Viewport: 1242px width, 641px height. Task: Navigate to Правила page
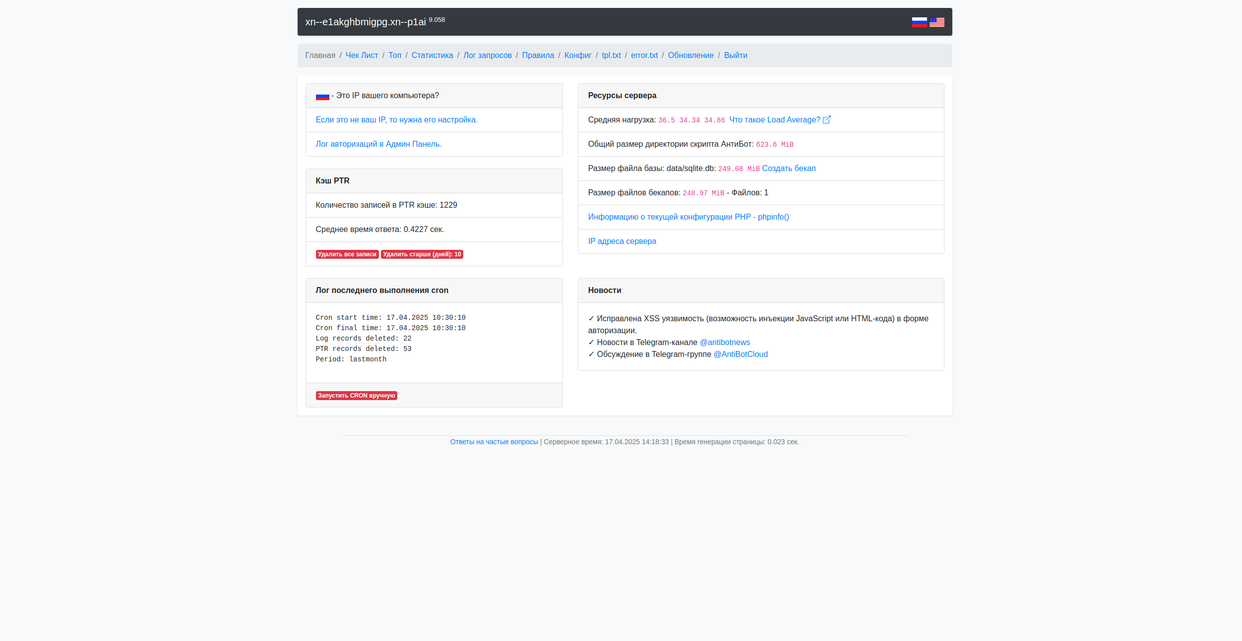538,56
